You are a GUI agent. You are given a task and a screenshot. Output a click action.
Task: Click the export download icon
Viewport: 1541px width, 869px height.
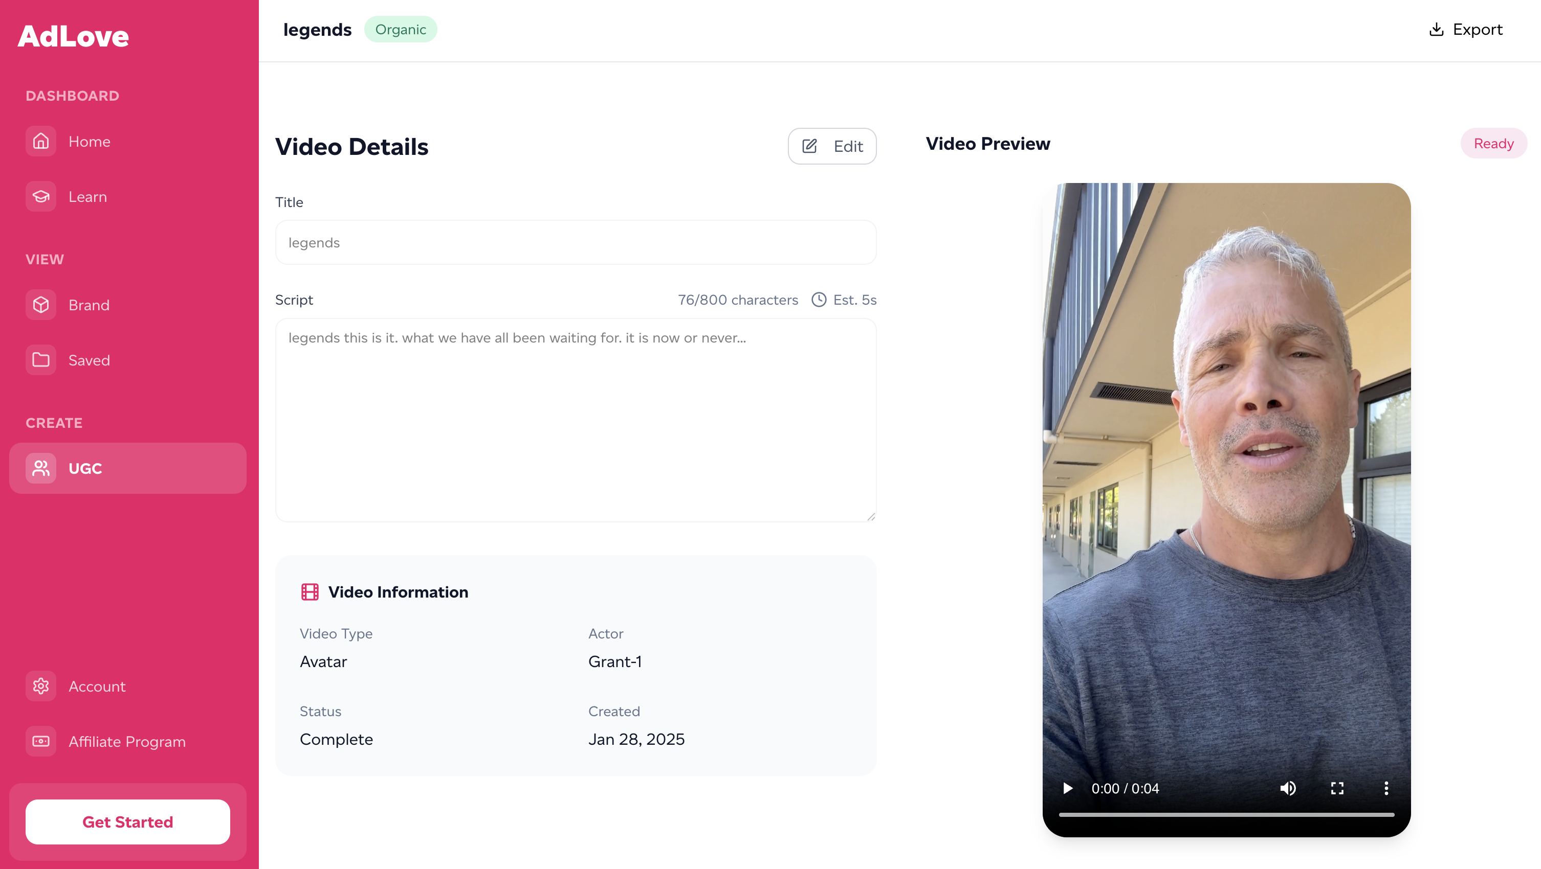[1436, 29]
